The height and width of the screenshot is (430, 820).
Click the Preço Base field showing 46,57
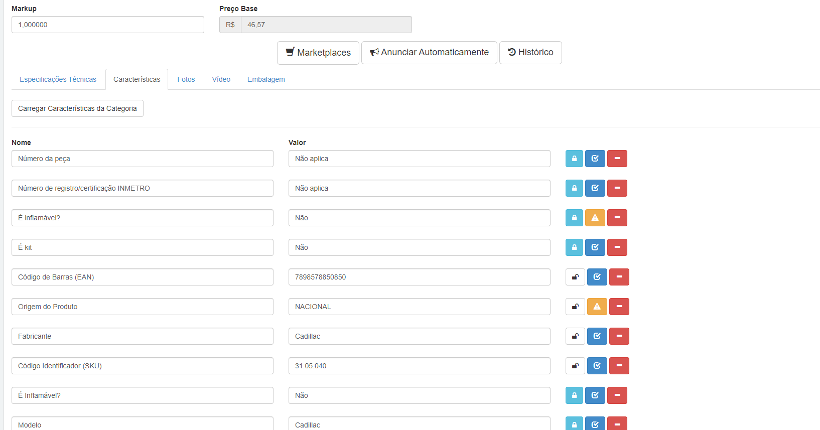tap(326, 25)
